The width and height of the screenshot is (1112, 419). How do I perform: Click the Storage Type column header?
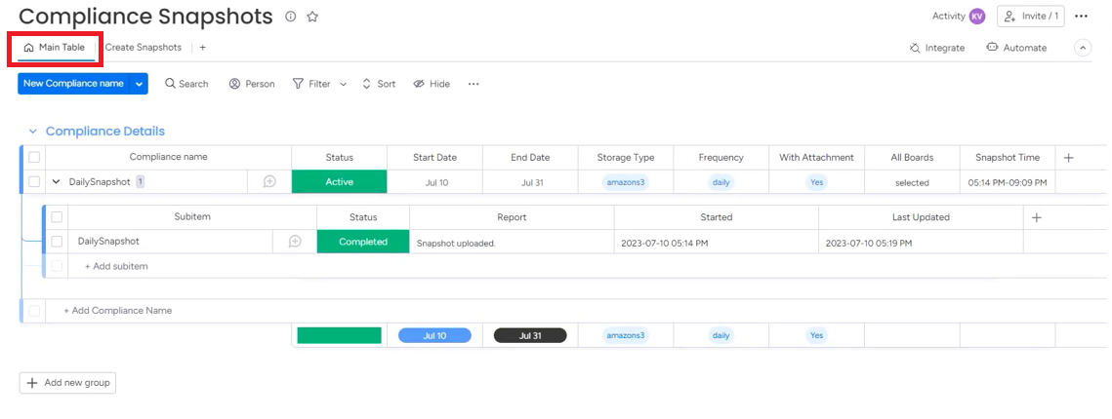[x=626, y=157]
